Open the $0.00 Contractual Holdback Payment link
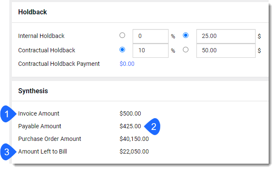This screenshot has height=170, width=275. [x=127, y=64]
